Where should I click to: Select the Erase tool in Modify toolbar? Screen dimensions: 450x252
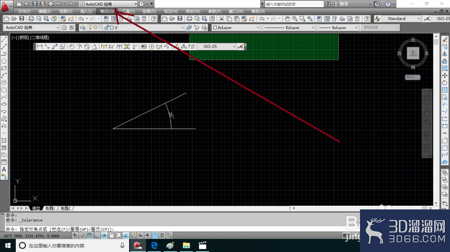[445, 39]
